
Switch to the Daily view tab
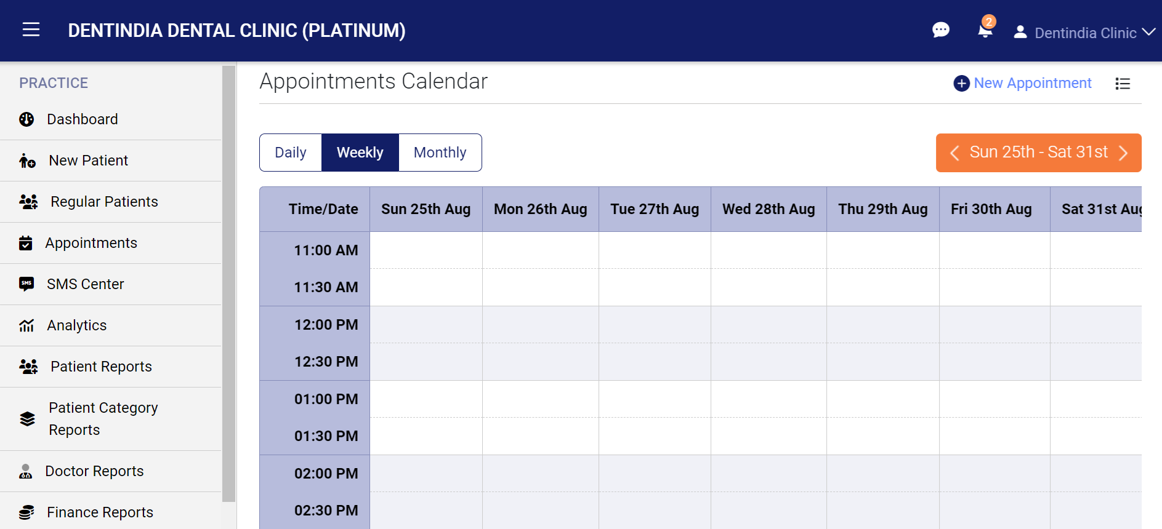tap(291, 153)
